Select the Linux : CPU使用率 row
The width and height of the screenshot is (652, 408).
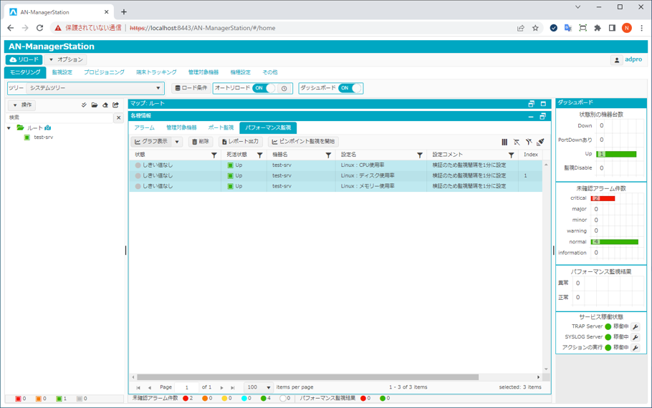pyautogui.click(x=335, y=165)
